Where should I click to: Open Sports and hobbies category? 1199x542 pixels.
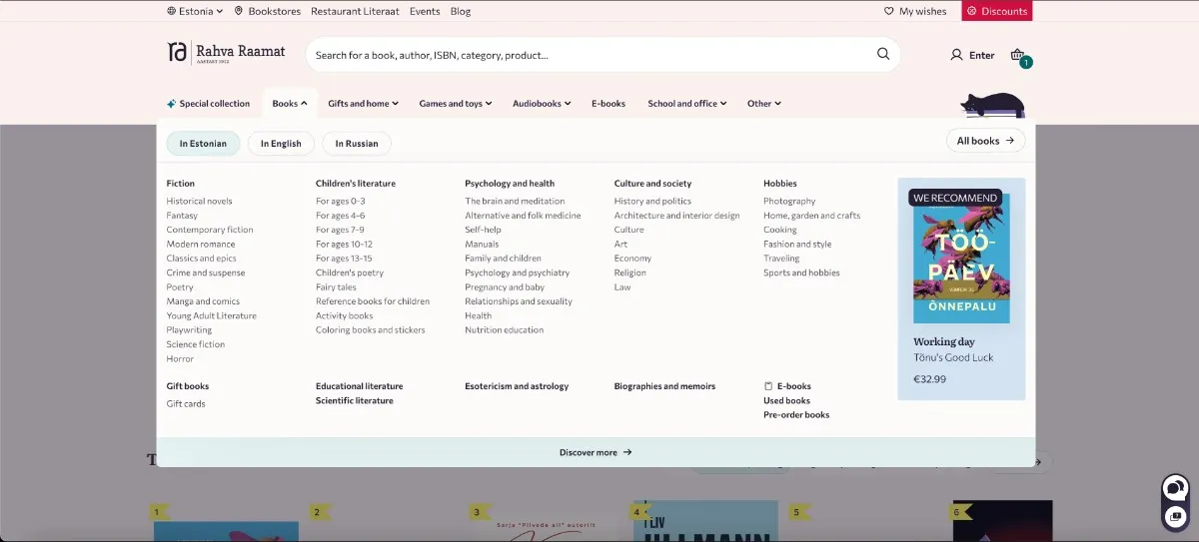pyautogui.click(x=801, y=272)
